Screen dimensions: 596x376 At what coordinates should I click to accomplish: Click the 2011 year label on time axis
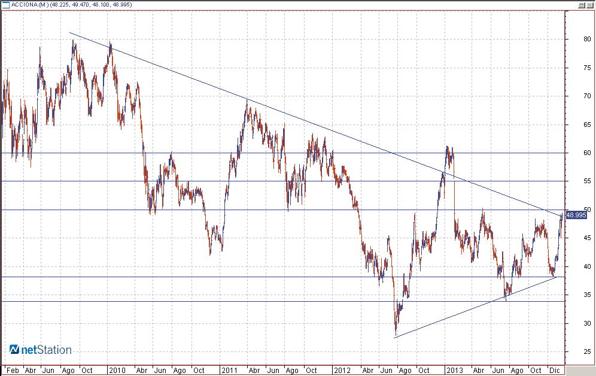click(x=229, y=370)
